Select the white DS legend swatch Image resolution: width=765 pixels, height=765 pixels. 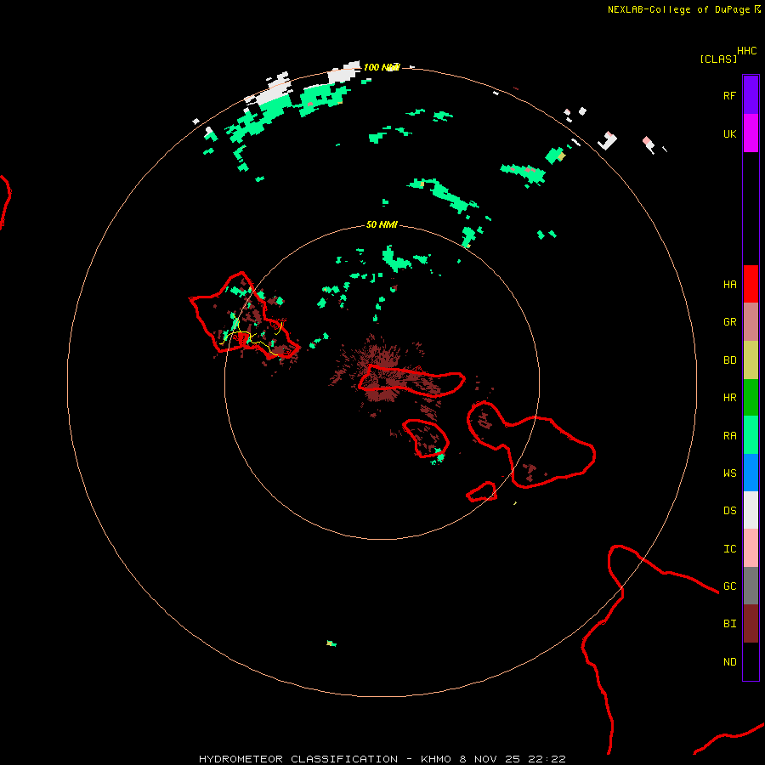coord(751,510)
